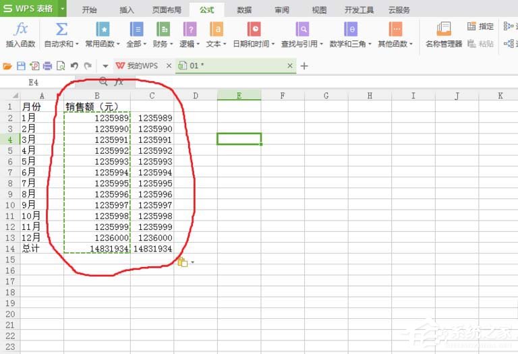Viewport: 518px width, 354px height.
Task: Click the Undo arrow icon
Action: (x=74, y=66)
